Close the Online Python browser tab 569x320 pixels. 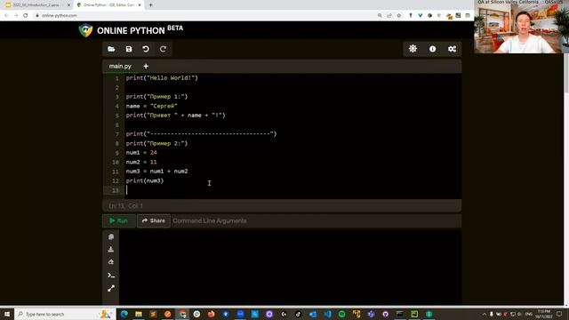(140, 5)
